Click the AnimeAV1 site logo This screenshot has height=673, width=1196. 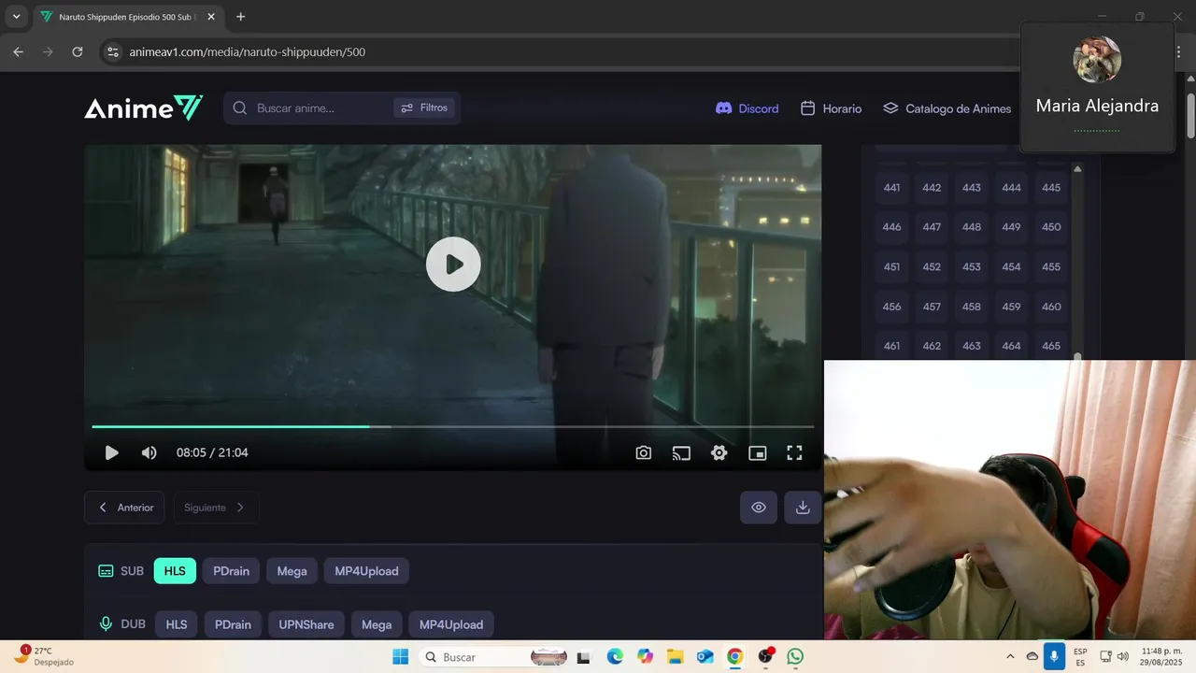coord(144,108)
